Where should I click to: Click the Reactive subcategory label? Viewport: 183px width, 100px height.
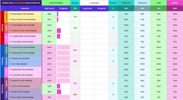tap(6, 61)
